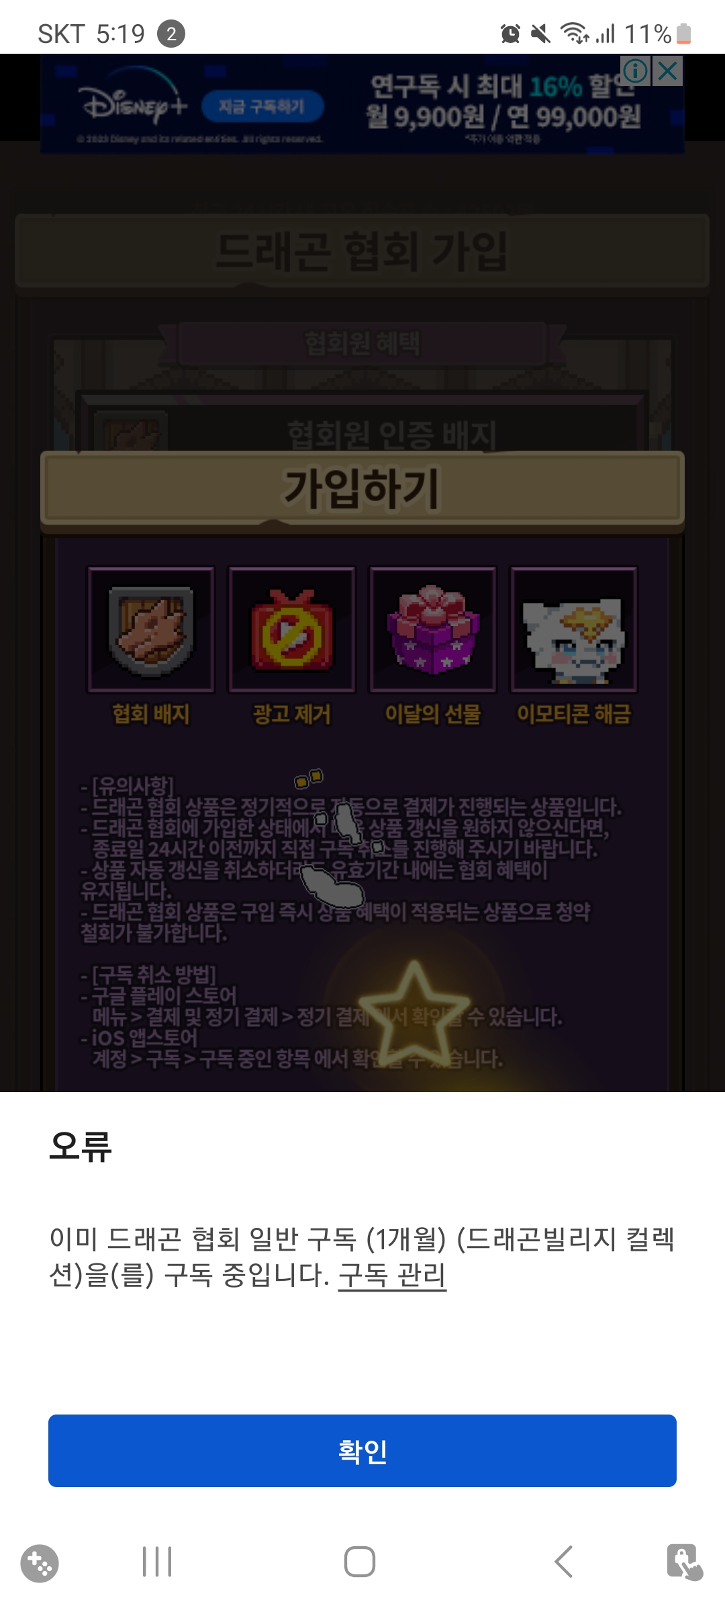Tap the back navigation arrow
This screenshot has height=1612, width=725.
point(564,1562)
